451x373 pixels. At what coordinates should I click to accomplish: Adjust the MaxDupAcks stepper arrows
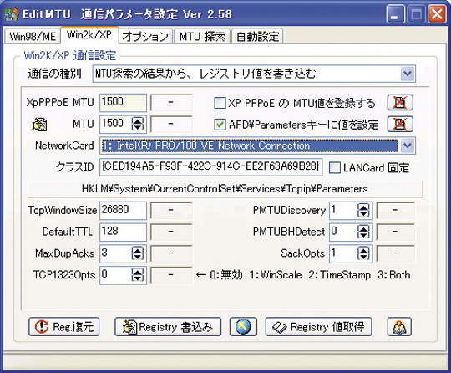[138, 253]
